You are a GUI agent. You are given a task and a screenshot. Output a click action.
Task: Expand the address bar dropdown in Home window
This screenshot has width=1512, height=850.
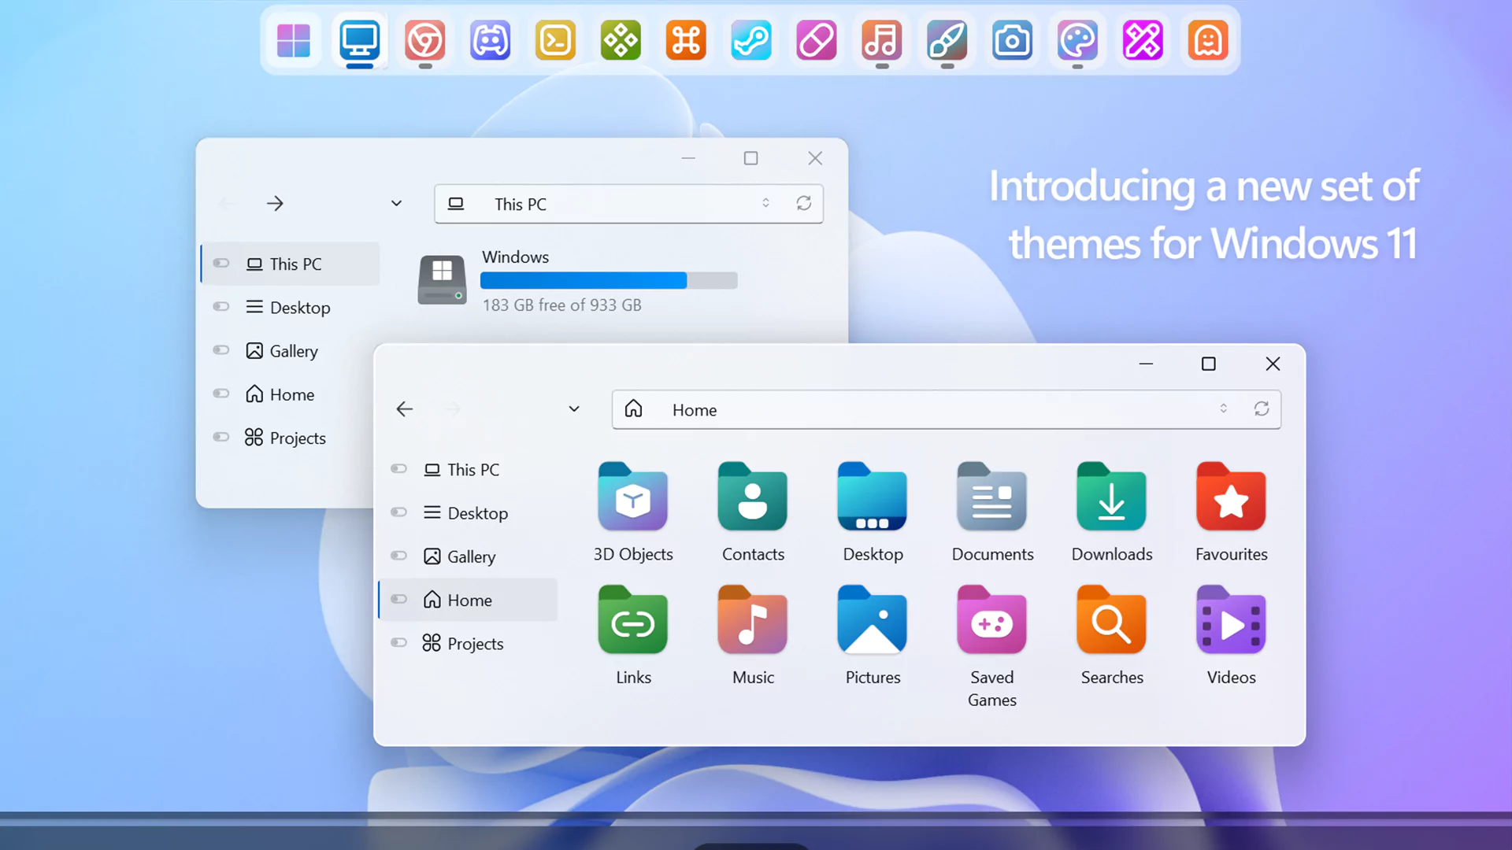pyautogui.click(x=574, y=408)
